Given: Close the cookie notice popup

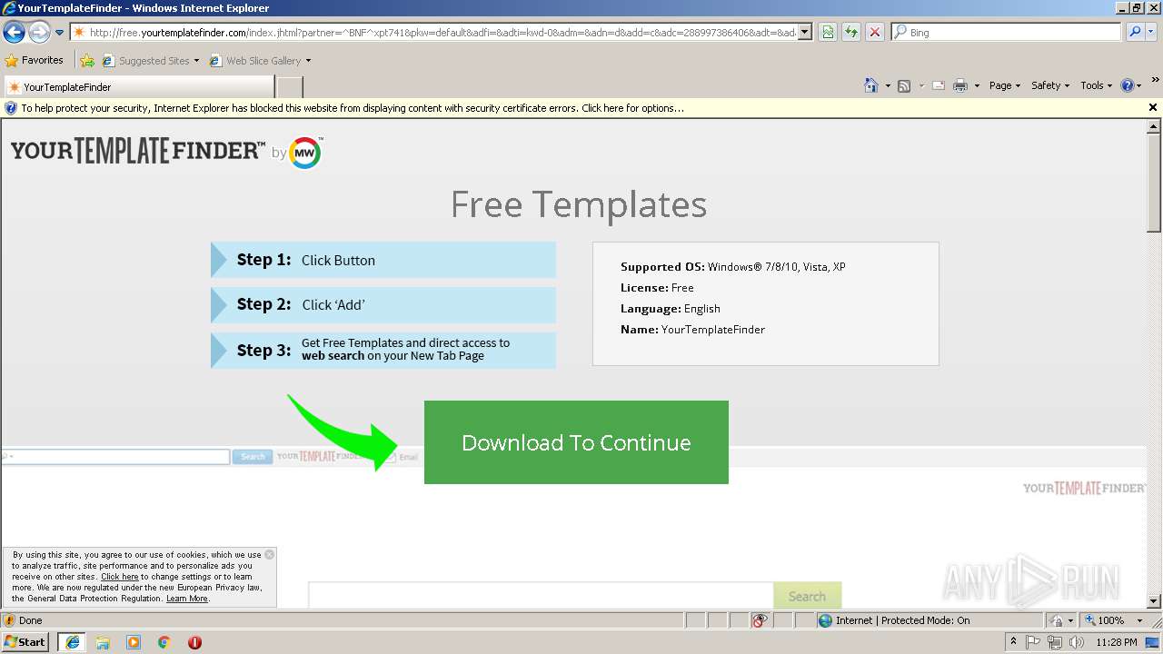Looking at the screenshot, I should pos(270,554).
